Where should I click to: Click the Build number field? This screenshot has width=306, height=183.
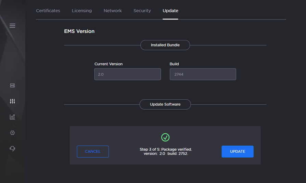point(203,74)
